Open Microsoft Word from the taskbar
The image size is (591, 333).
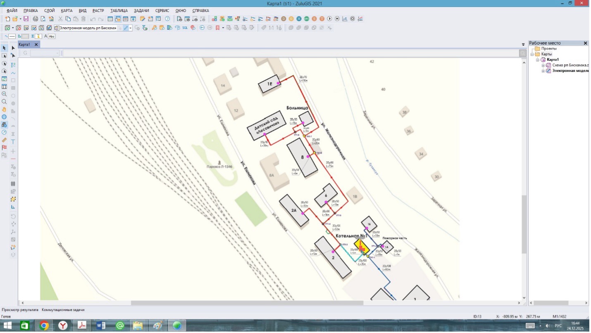[101, 326]
